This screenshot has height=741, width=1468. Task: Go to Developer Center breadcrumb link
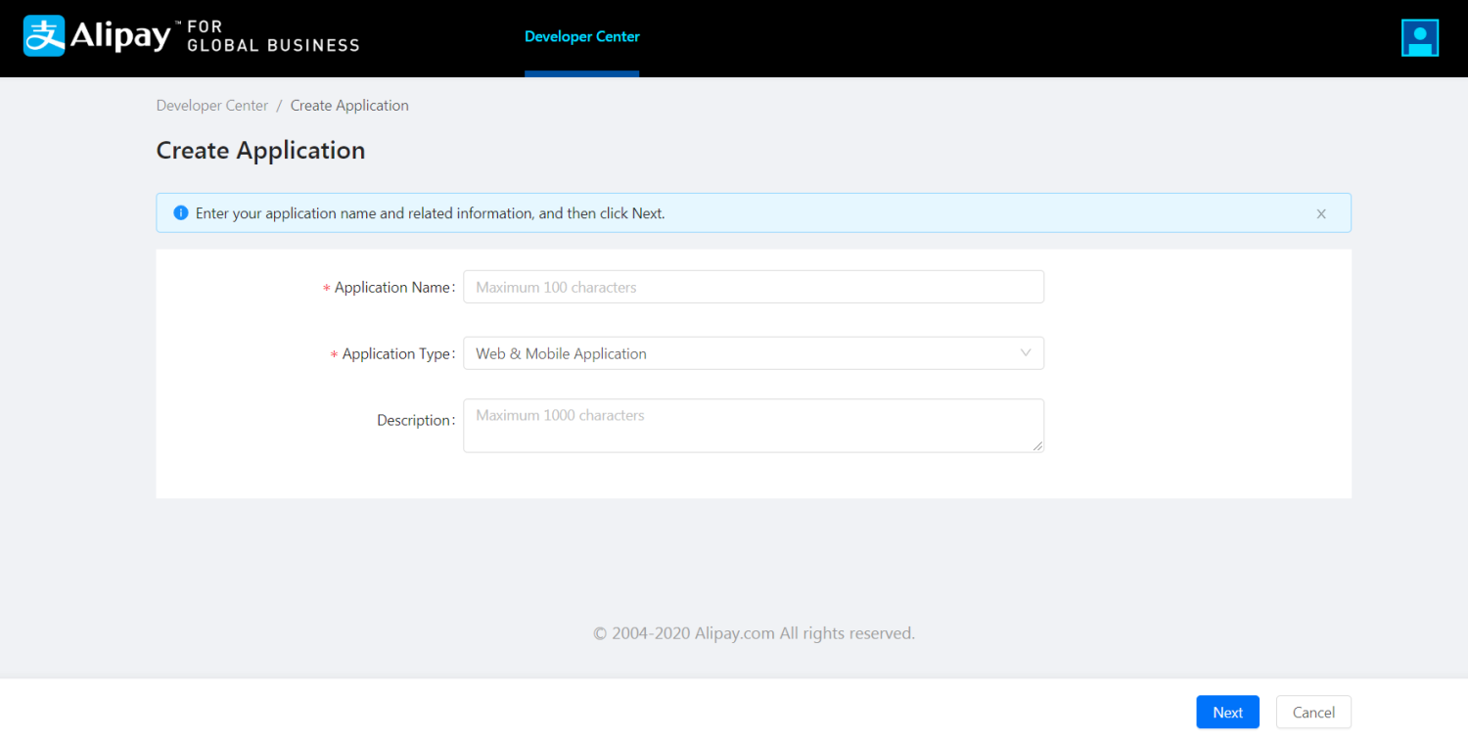click(x=212, y=106)
